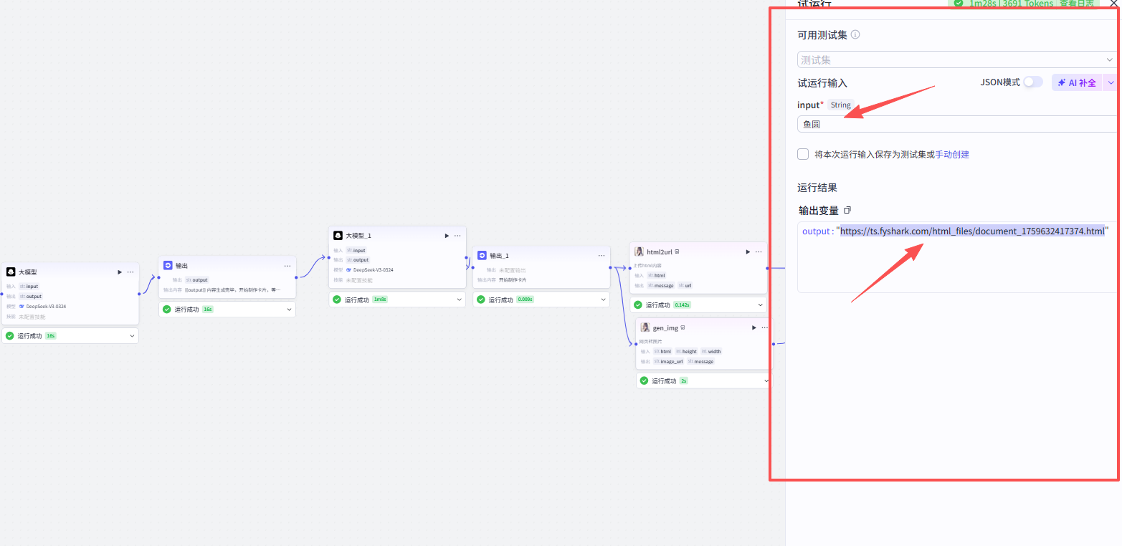Click the AI 补全 sparkle button
The width and height of the screenshot is (1122, 546).
1077,82
